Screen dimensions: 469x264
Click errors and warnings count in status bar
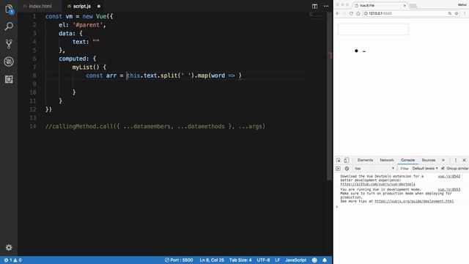pyautogui.click(x=13, y=260)
